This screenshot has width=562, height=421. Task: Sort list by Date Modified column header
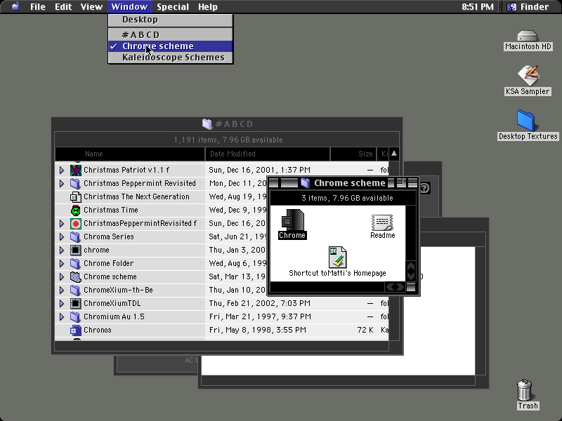(x=268, y=154)
